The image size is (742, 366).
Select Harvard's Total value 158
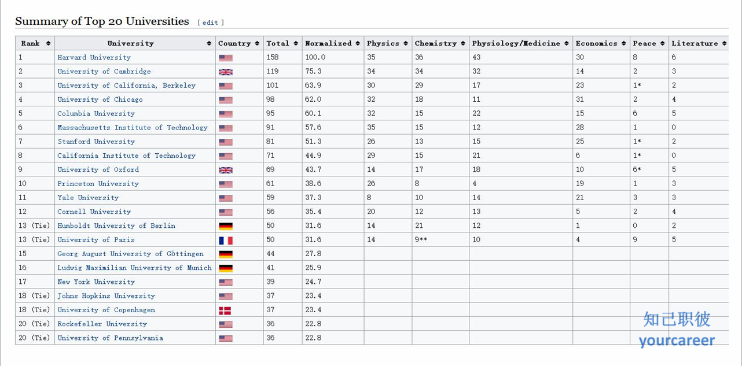[x=273, y=57]
